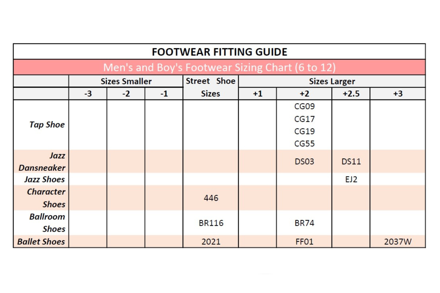Viewport: 440px width, 293px height.
Task: Select the 2037W cell
Action: [x=398, y=242]
